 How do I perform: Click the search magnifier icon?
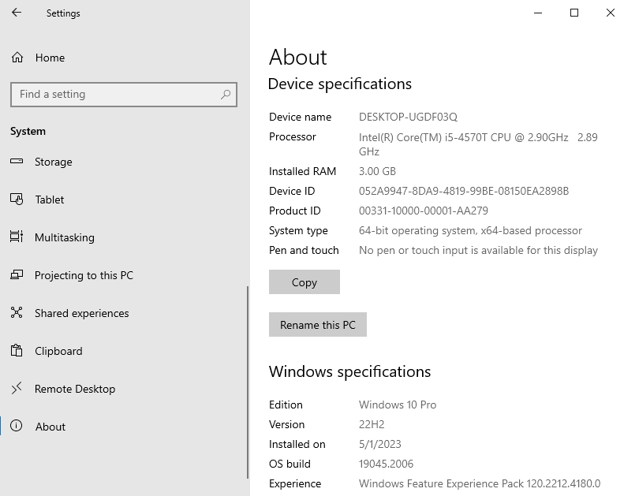click(x=226, y=95)
